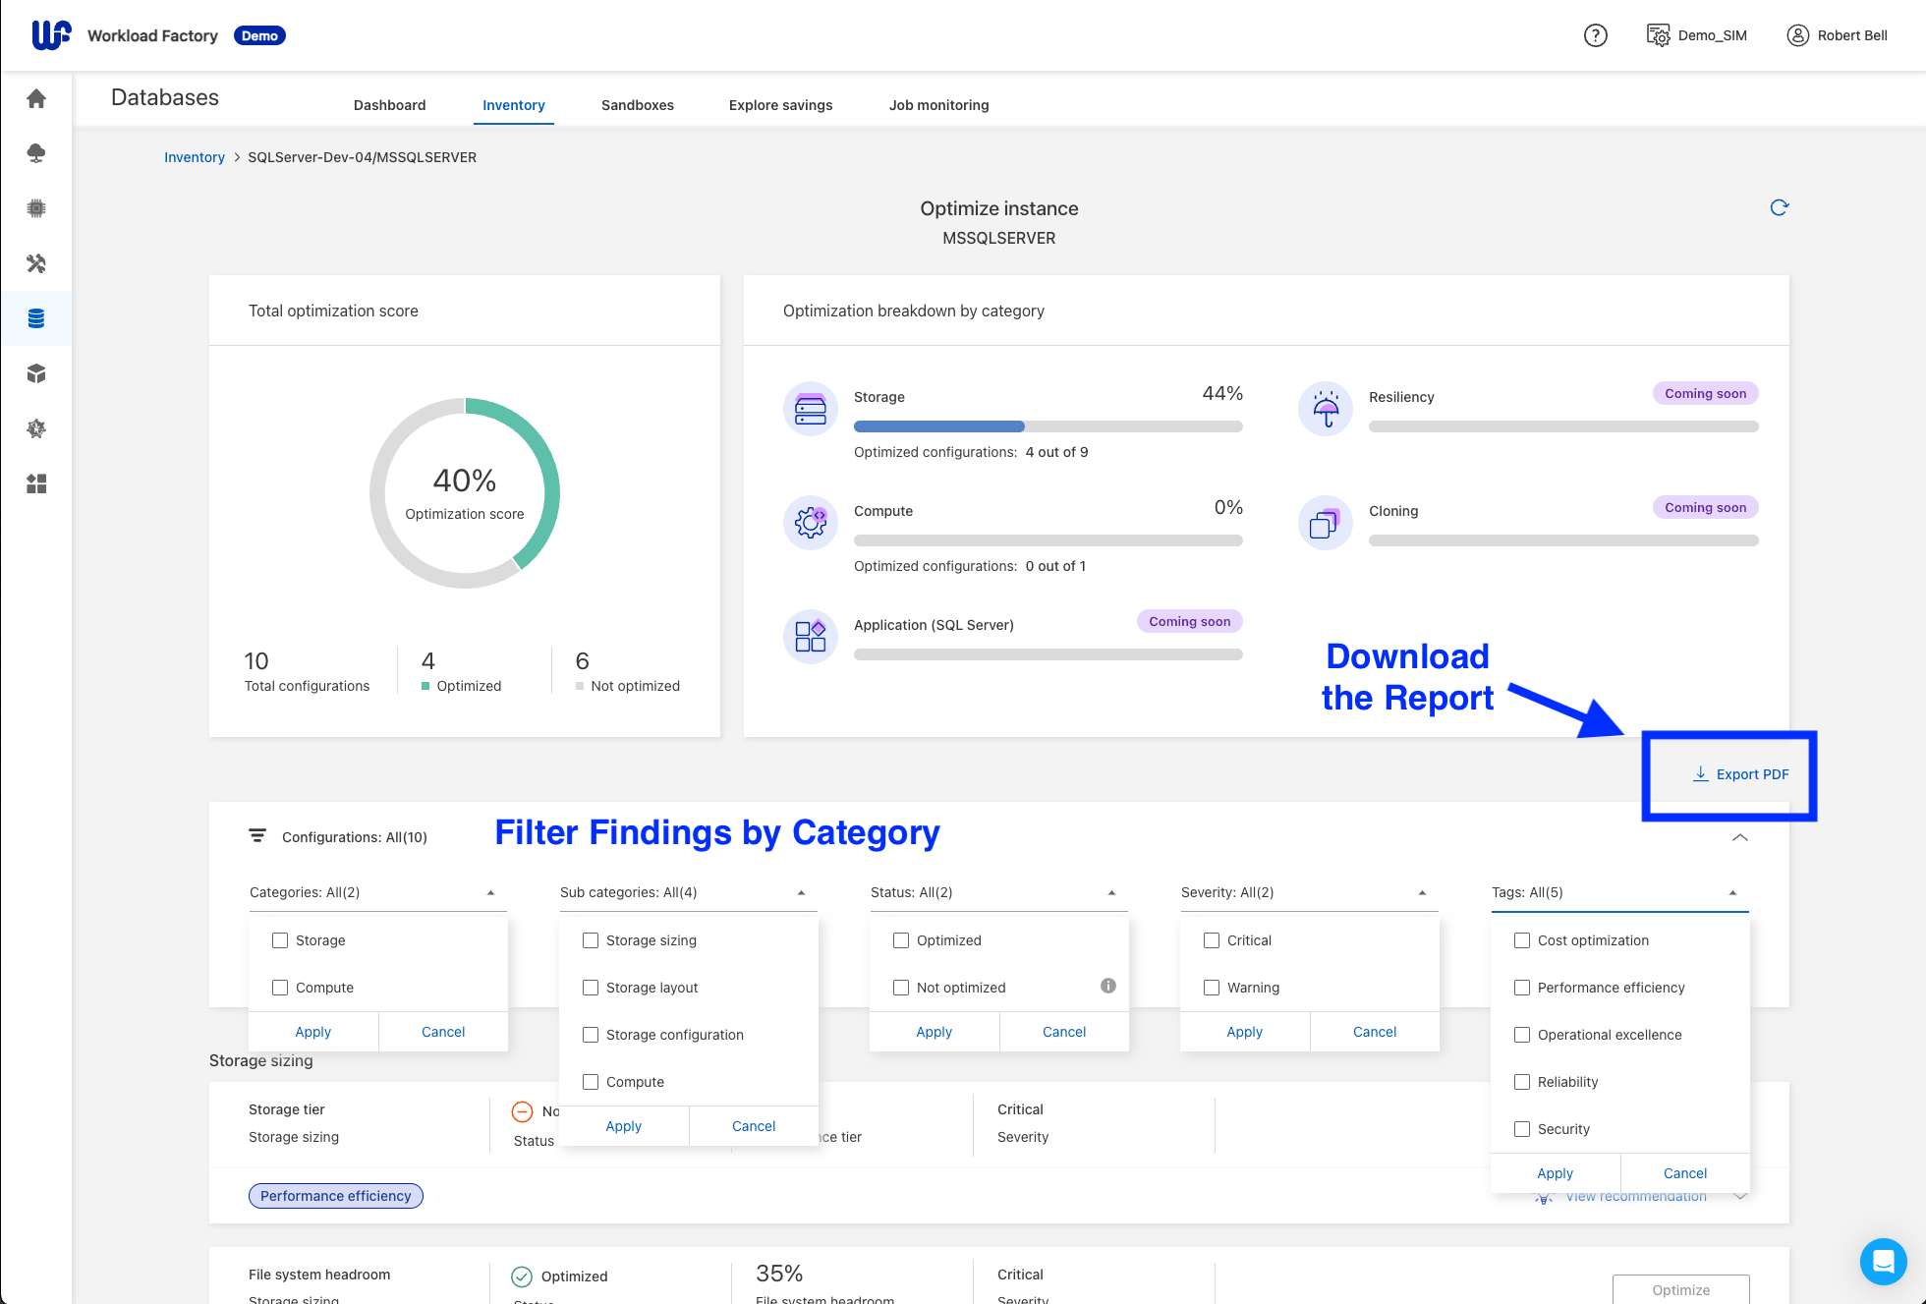Screen dimensions: 1926x1304
Task: Open the chat support bubble icon
Action: 1883,1261
